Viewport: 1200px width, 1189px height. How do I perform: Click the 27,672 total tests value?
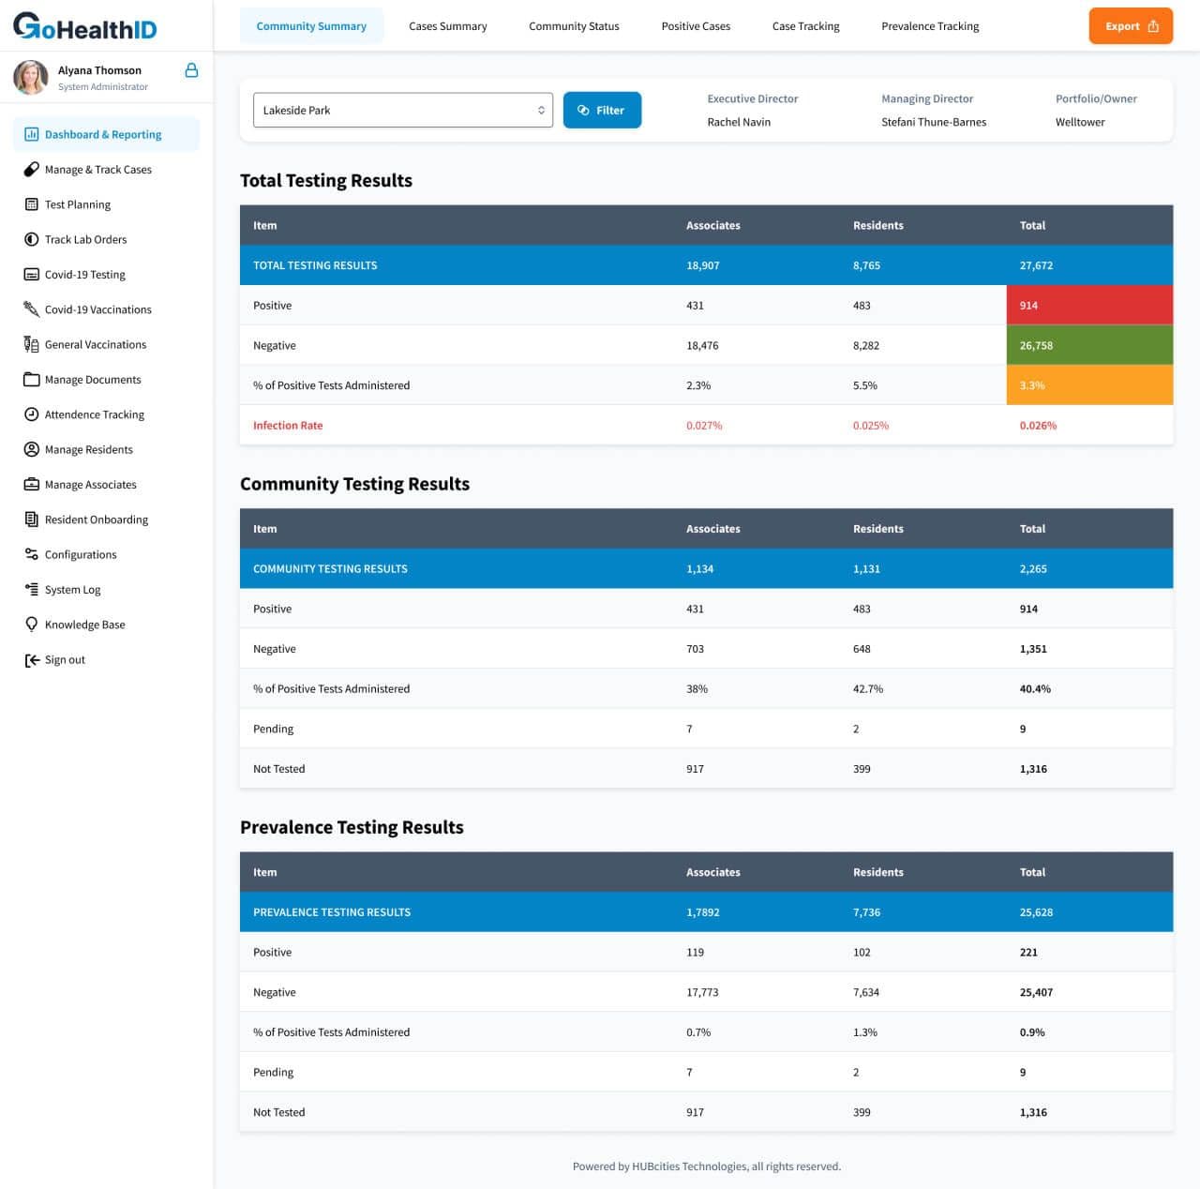pyautogui.click(x=1036, y=265)
